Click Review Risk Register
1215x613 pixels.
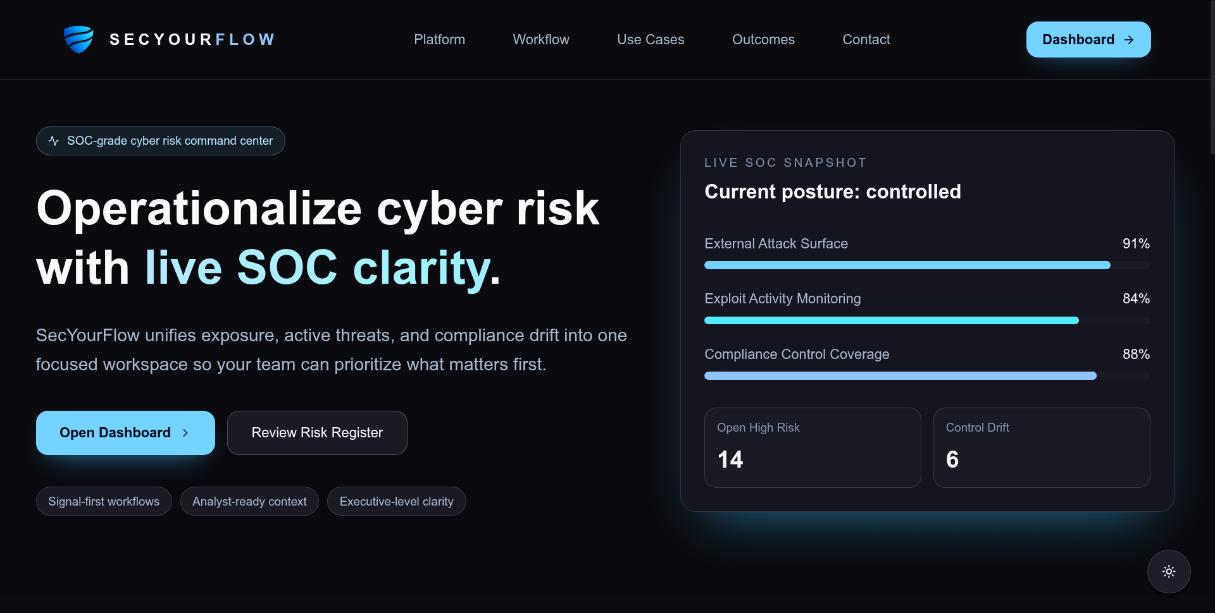[x=316, y=433]
